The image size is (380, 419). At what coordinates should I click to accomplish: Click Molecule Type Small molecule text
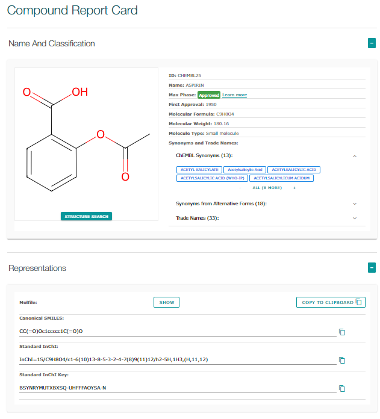[222, 133]
